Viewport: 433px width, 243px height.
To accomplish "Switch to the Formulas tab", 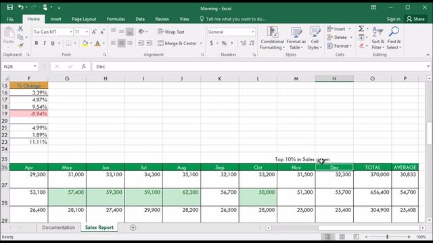I will (x=116, y=19).
